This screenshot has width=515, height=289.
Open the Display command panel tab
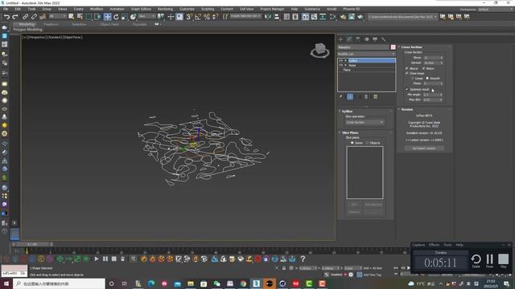pyautogui.click(x=375, y=39)
